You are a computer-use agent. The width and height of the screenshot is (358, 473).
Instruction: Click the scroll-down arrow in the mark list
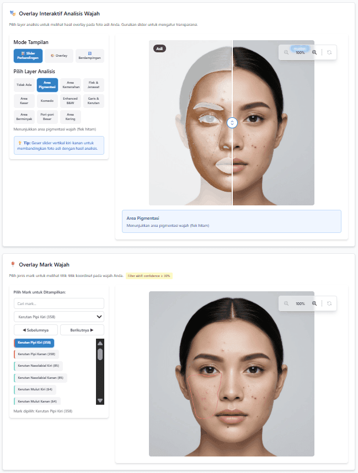[x=100, y=400]
